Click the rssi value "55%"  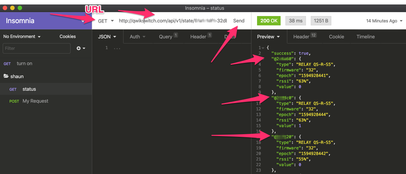303,159
